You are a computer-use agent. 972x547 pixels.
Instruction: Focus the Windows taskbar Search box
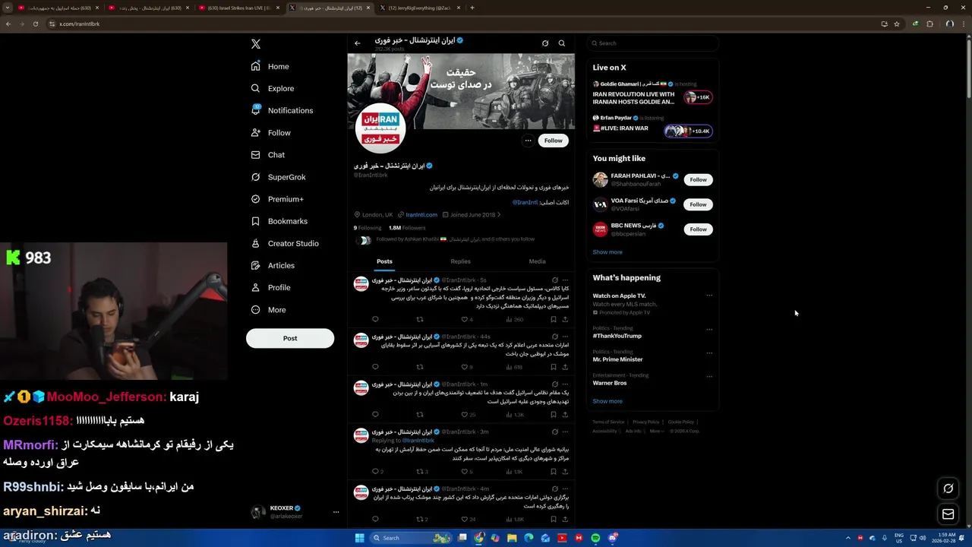pos(410,538)
